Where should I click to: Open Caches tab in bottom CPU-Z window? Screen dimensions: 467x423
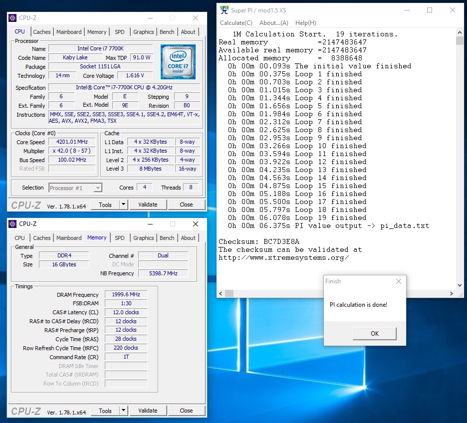42,238
